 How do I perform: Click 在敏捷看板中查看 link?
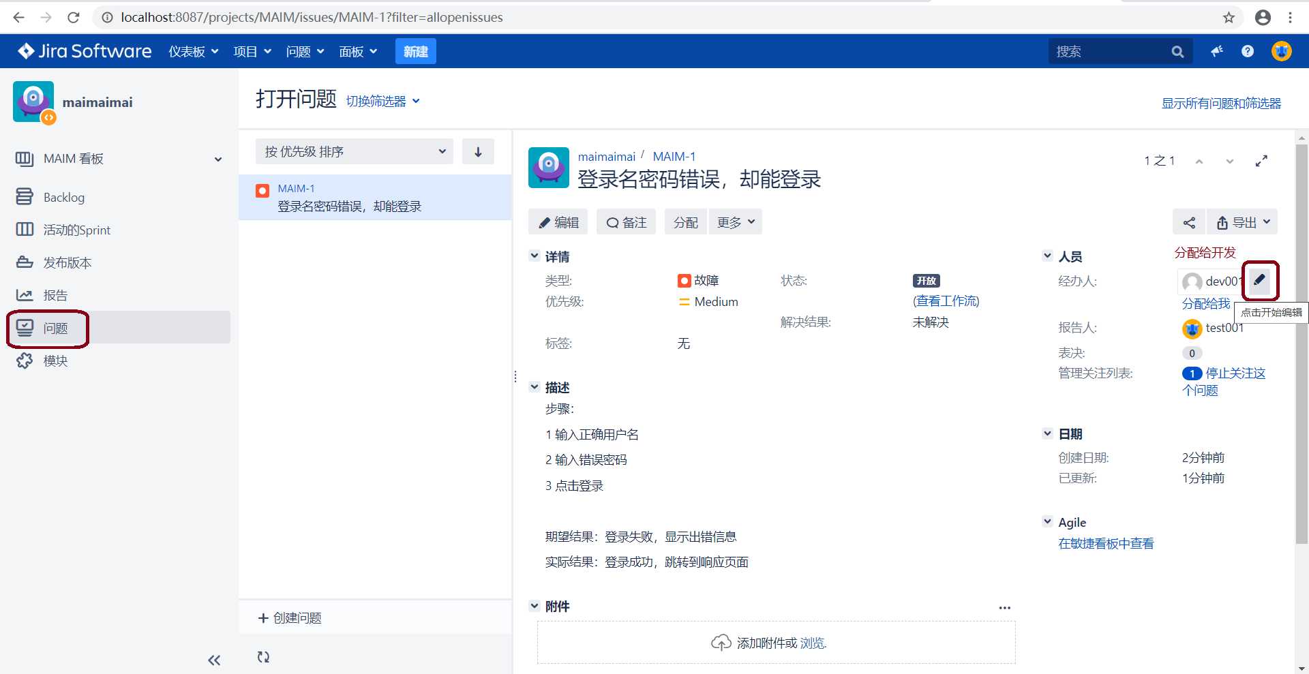click(1106, 543)
